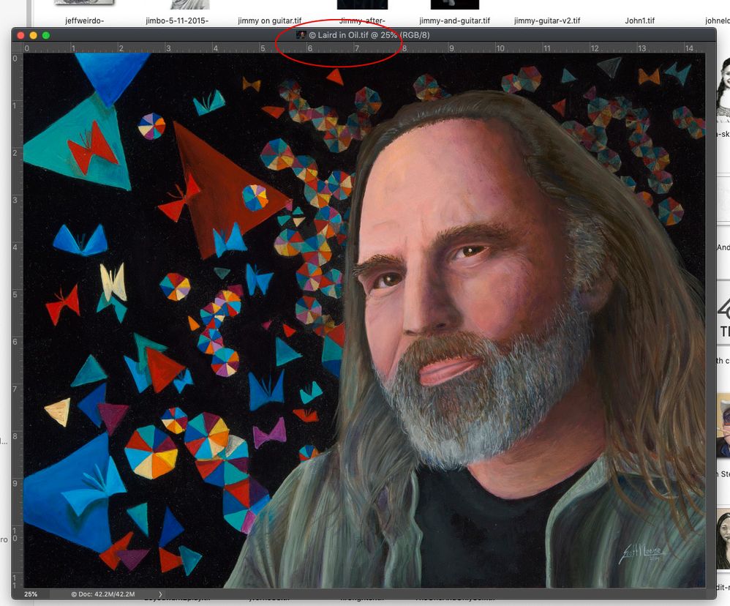Select John1.tif file in Finder
The image size is (730, 606).
point(640,20)
